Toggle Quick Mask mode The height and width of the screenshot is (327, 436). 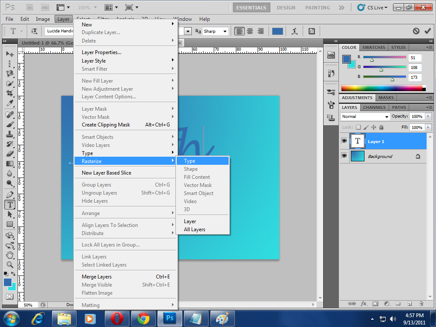10,296
